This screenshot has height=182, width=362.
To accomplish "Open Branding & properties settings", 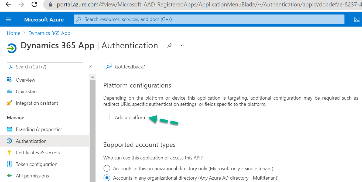I will click(39, 129).
